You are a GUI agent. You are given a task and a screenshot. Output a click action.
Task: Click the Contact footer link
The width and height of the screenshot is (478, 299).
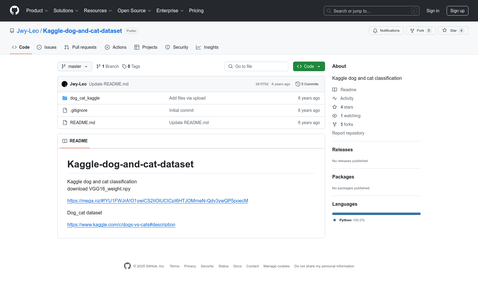coord(252,266)
